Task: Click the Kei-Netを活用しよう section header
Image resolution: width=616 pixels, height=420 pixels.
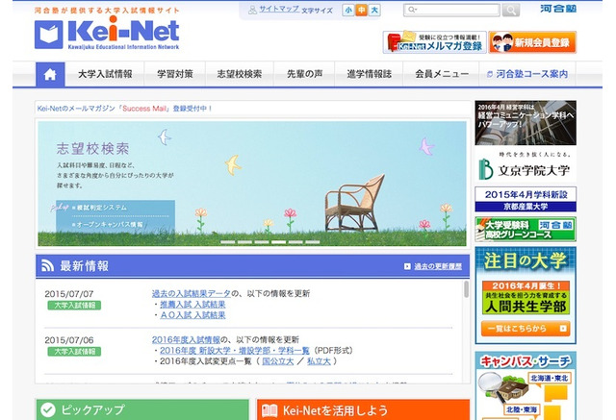Action: click(364, 409)
